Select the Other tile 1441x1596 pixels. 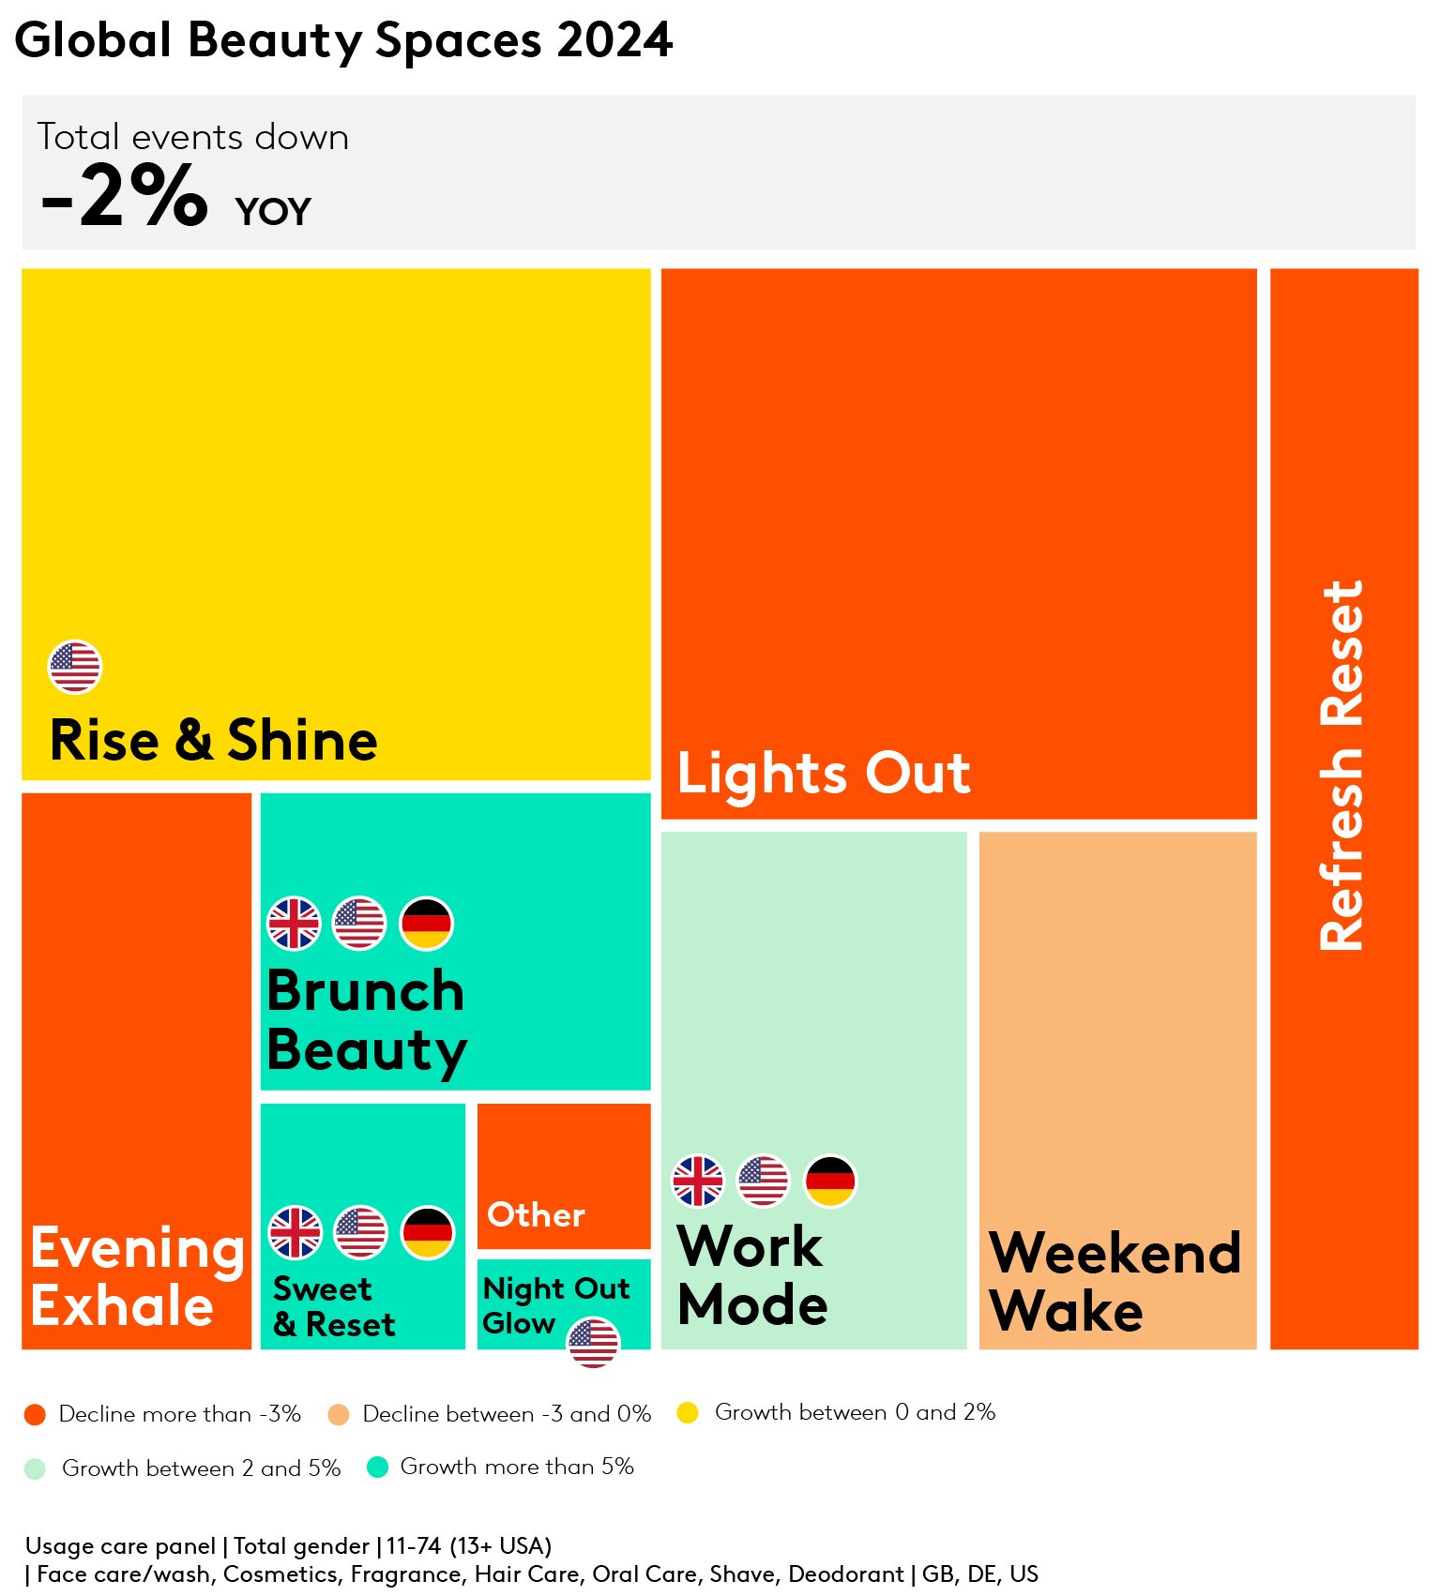[564, 1176]
